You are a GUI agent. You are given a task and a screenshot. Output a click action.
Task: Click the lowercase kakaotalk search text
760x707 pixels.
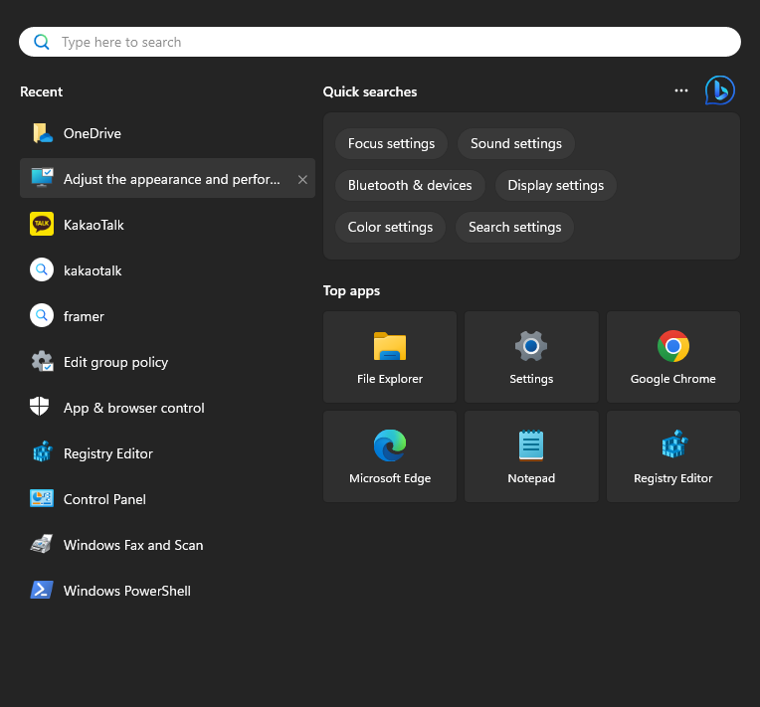coord(93,270)
